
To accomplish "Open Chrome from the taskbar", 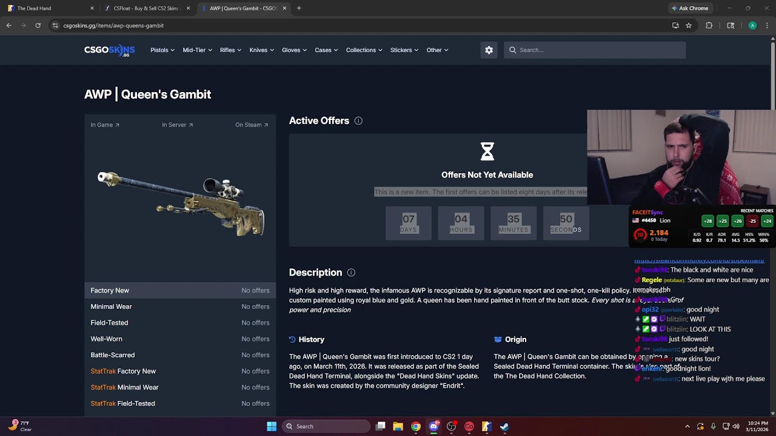I will pos(416,426).
